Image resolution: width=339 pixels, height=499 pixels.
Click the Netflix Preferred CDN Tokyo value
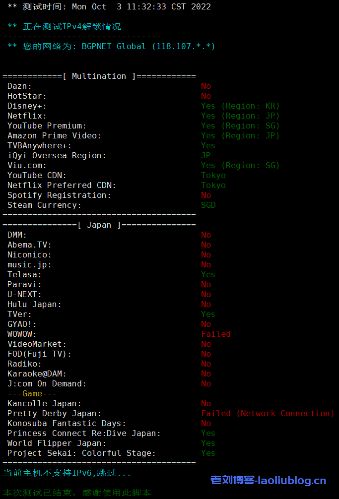[x=213, y=185]
